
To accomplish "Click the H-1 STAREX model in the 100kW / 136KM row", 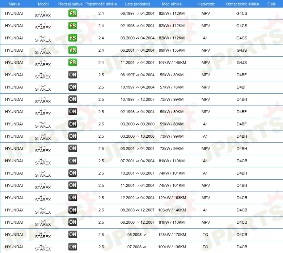I will pyautogui.click(x=43, y=247).
